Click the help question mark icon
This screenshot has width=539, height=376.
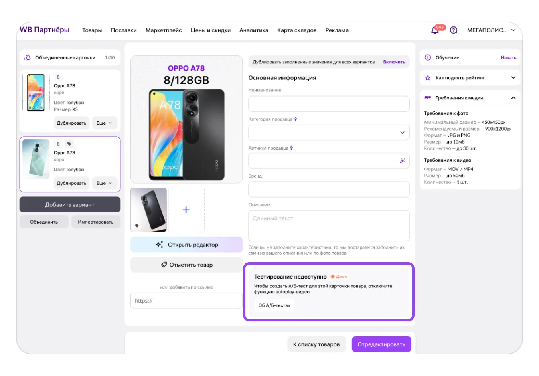[454, 30]
